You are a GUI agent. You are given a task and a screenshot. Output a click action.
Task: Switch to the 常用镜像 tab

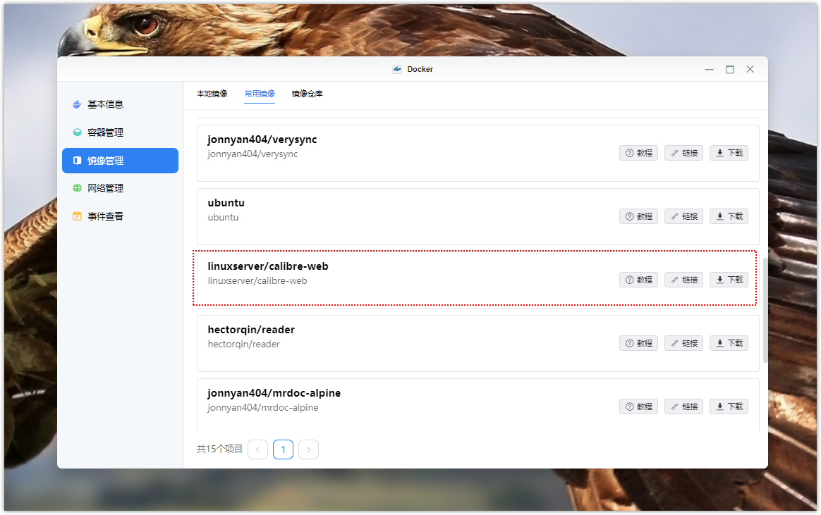[260, 94]
